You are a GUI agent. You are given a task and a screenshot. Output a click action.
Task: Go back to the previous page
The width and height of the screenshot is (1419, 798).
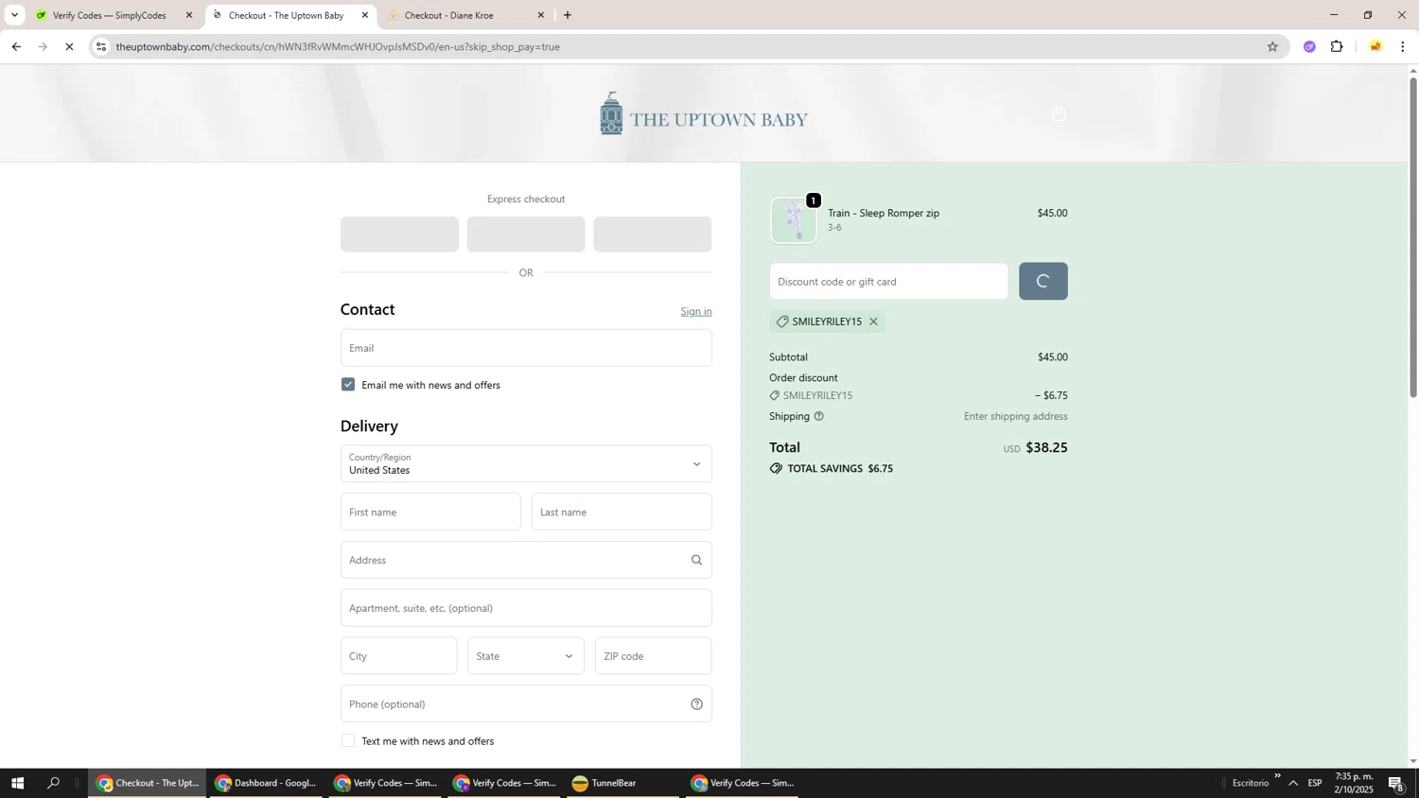pos(16,46)
